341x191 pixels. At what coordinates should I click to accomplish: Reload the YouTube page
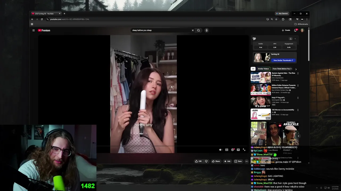(42, 19)
